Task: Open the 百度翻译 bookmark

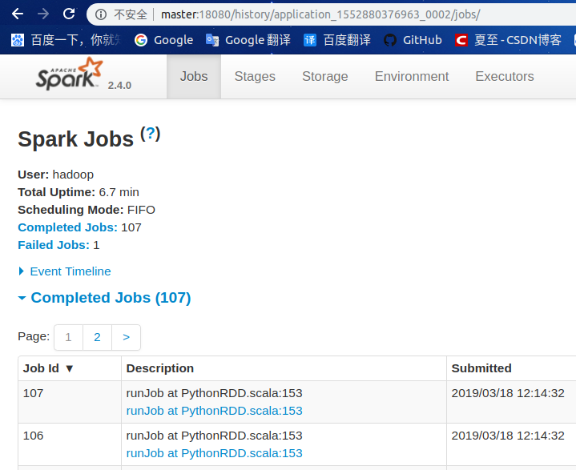Action: click(337, 40)
